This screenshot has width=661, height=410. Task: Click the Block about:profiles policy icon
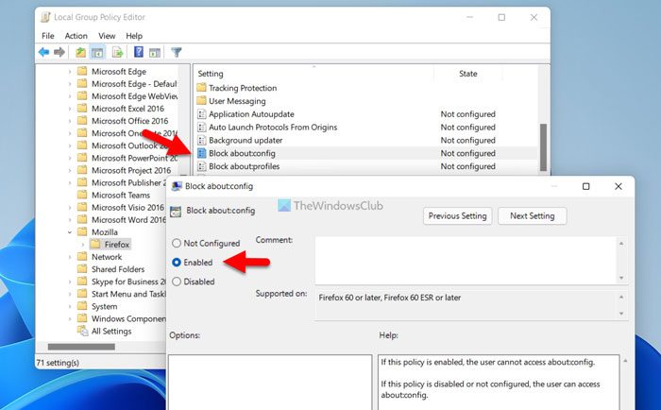click(x=202, y=166)
